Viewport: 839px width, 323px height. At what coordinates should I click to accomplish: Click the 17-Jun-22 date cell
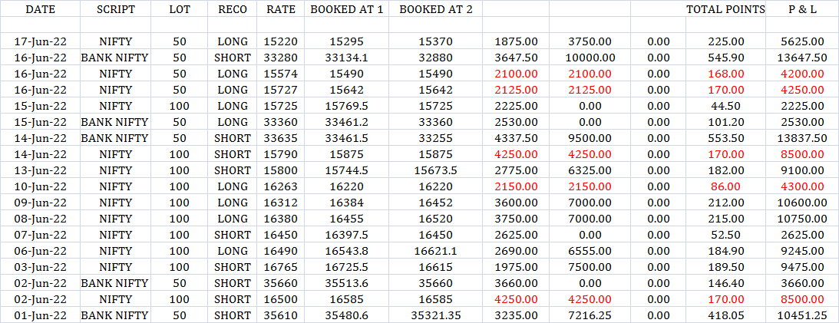coord(40,41)
